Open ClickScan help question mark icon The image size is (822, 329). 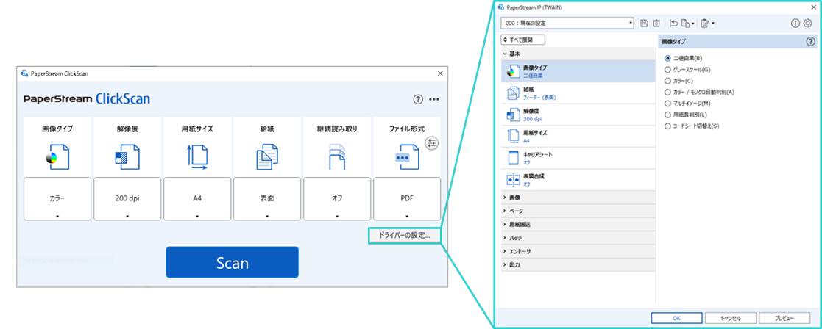418,99
